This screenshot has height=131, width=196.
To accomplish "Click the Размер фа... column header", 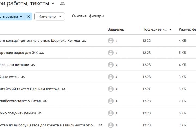I will click(x=187, y=29).
